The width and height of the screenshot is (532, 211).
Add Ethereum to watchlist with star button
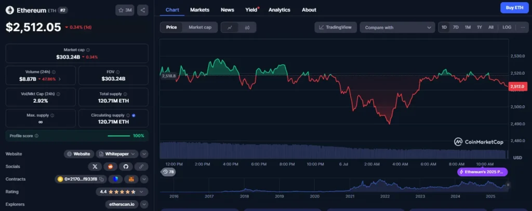[125, 10]
